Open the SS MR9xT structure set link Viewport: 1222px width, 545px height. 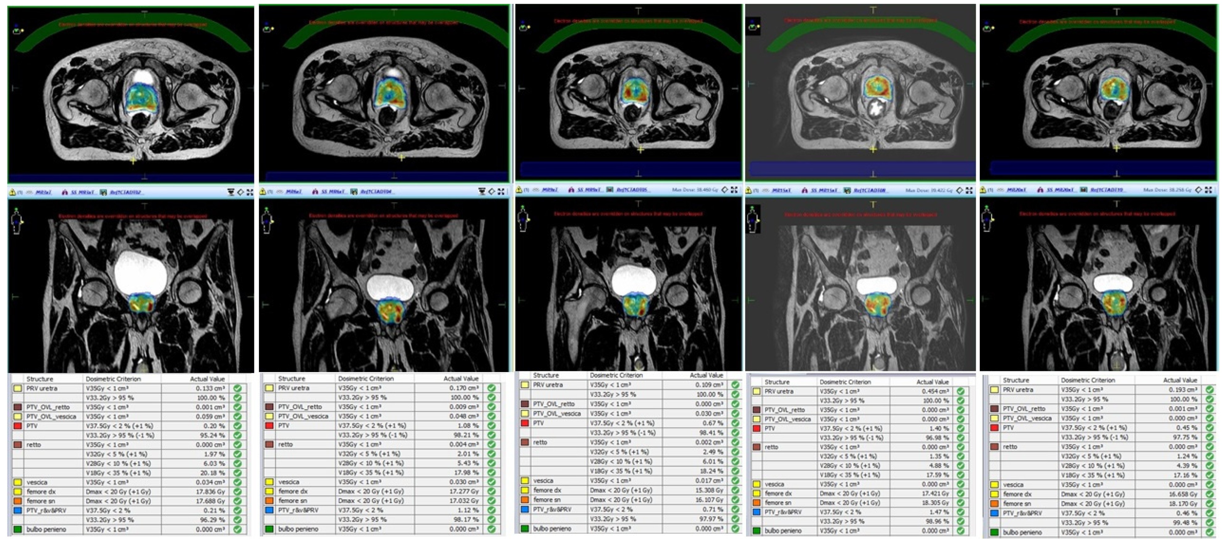591,190
